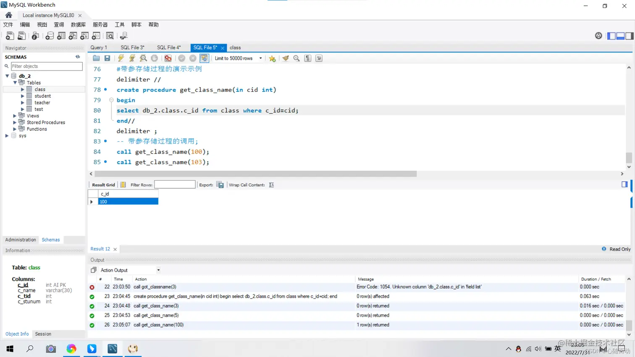Collapse the db_2 schema
This screenshot has height=357, width=635.
pyautogui.click(x=7, y=76)
